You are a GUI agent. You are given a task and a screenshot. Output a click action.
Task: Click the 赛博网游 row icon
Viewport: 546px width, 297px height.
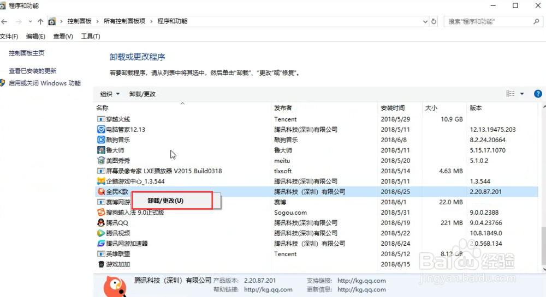101,202
